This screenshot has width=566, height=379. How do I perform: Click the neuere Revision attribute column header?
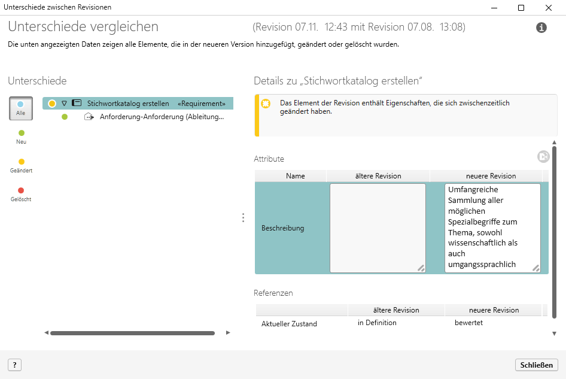point(491,176)
